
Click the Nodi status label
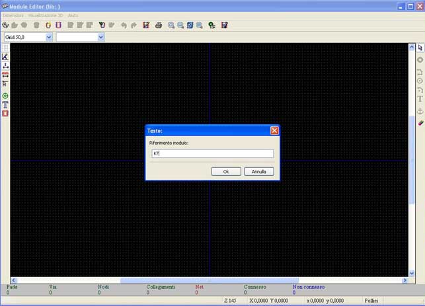tap(103, 287)
